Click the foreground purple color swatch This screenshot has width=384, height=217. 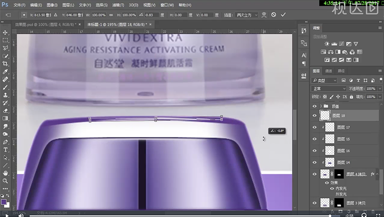coord(4,202)
